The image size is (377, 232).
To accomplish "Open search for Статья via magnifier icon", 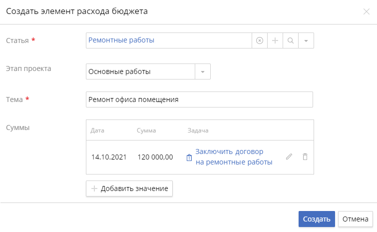I will pyautogui.click(x=290, y=41).
